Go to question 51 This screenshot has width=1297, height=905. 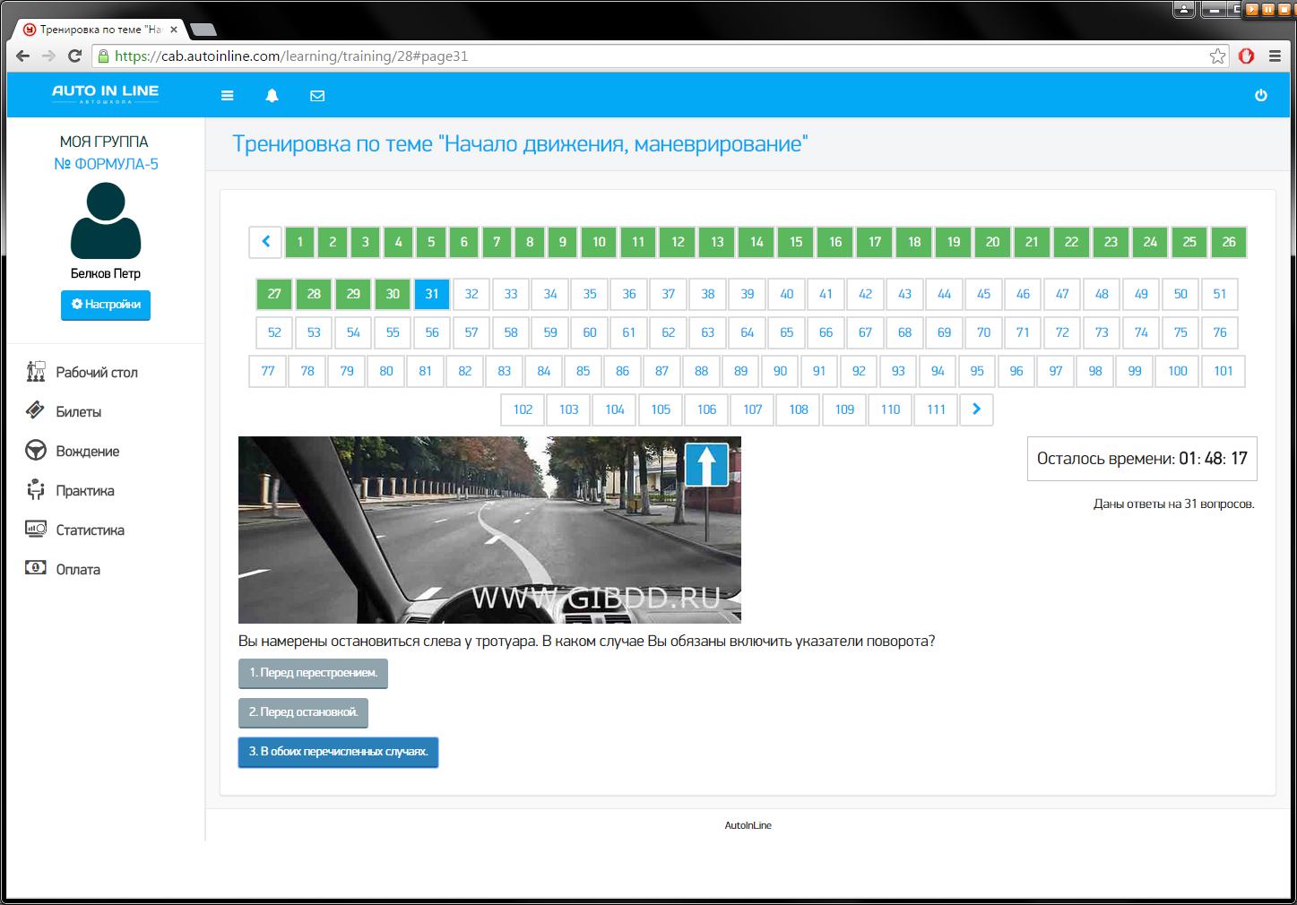1220,294
